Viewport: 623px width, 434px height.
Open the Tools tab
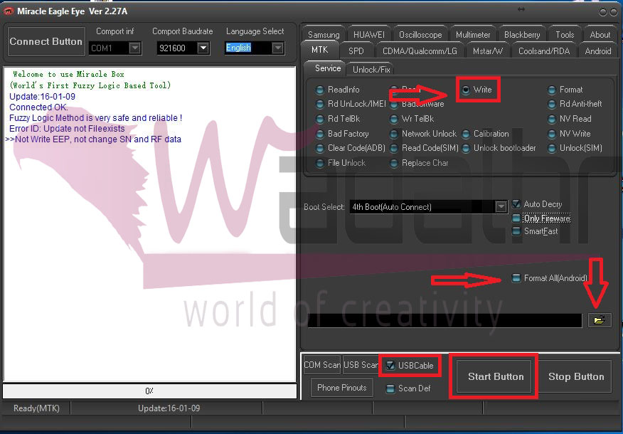click(565, 35)
